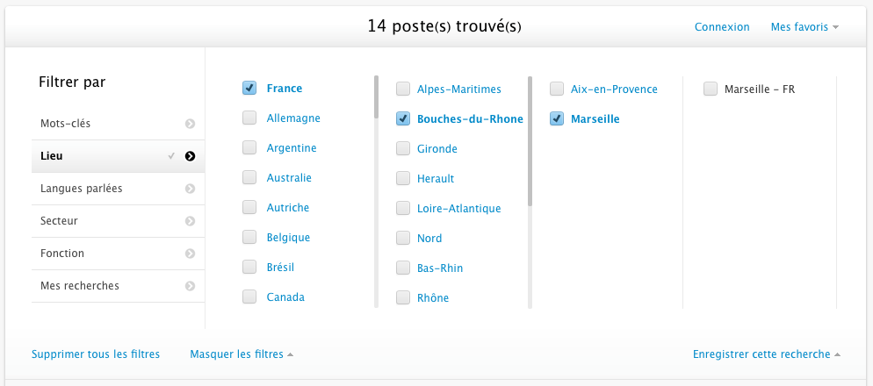Tick the Allemagne checkbox
This screenshot has width=873, height=386.
pos(249,118)
